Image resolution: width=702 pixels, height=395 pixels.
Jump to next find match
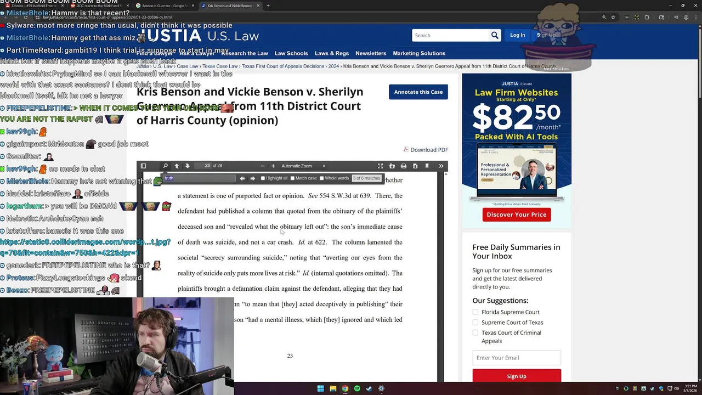click(252, 178)
